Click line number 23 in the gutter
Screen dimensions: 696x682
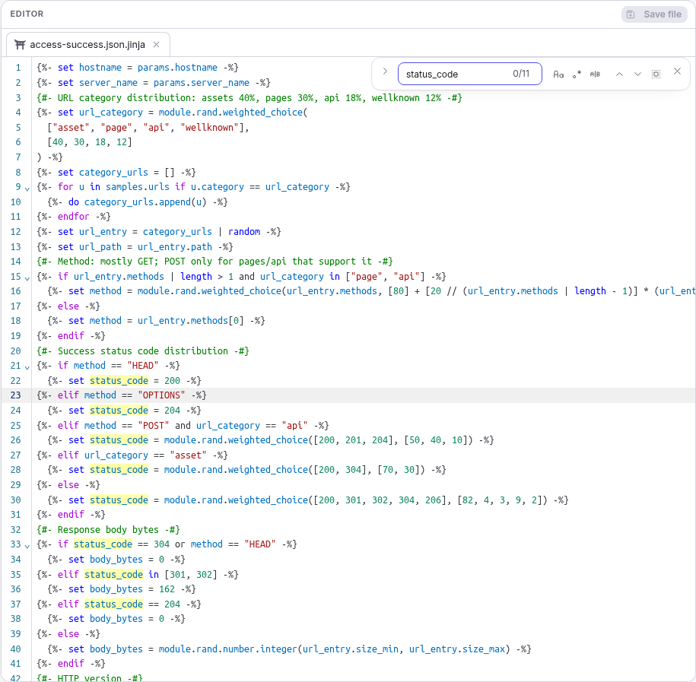[x=15, y=395]
